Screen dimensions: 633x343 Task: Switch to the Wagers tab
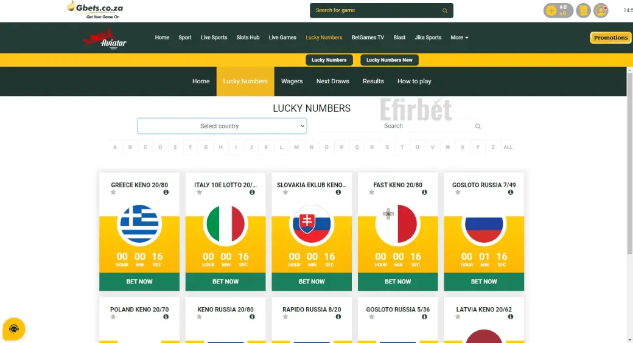pyautogui.click(x=292, y=81)
